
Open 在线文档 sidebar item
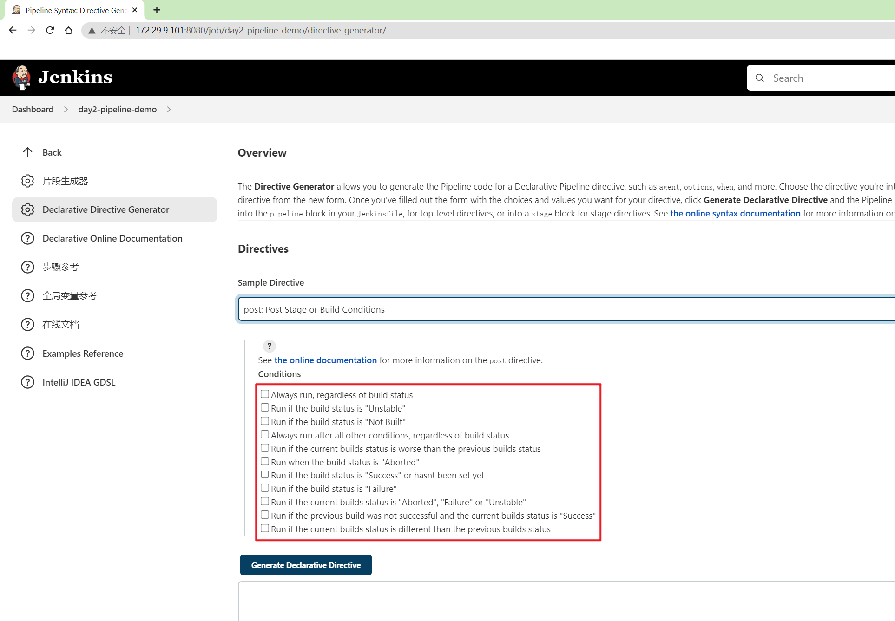pos(115,325)
